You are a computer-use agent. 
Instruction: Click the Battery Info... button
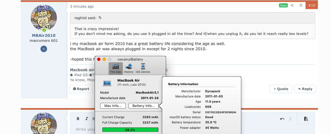[x=144, y=106]
